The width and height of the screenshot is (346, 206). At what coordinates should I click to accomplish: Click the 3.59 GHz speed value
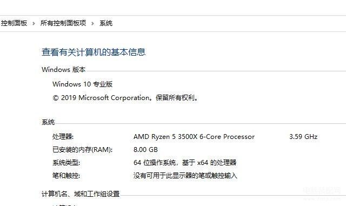coord(303,137)
